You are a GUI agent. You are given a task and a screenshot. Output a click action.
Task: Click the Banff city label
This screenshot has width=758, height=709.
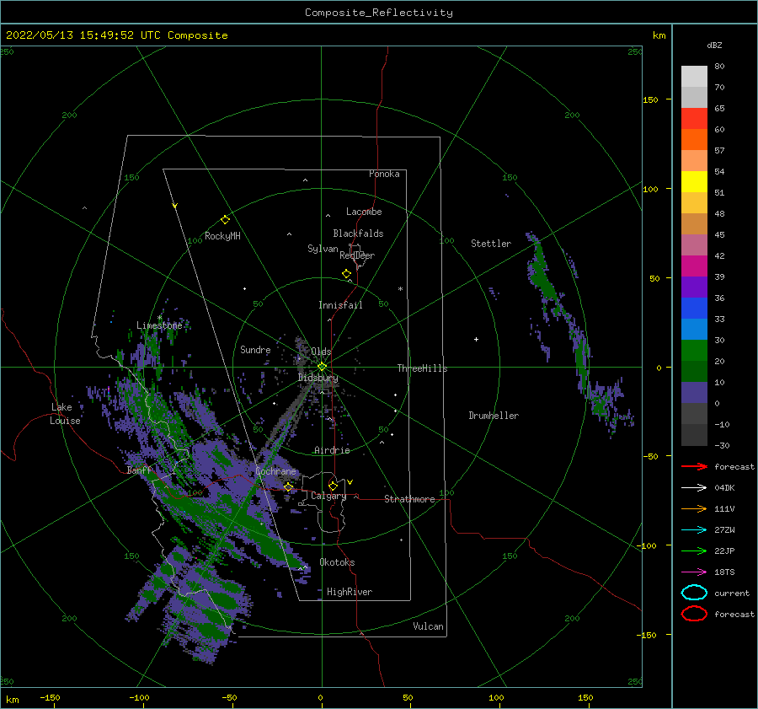[139, 470]
